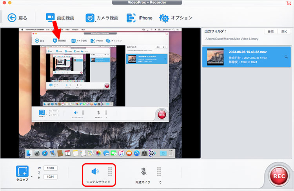Click the file name 2023-06-06 15.43.52.mov

point(247,52)
